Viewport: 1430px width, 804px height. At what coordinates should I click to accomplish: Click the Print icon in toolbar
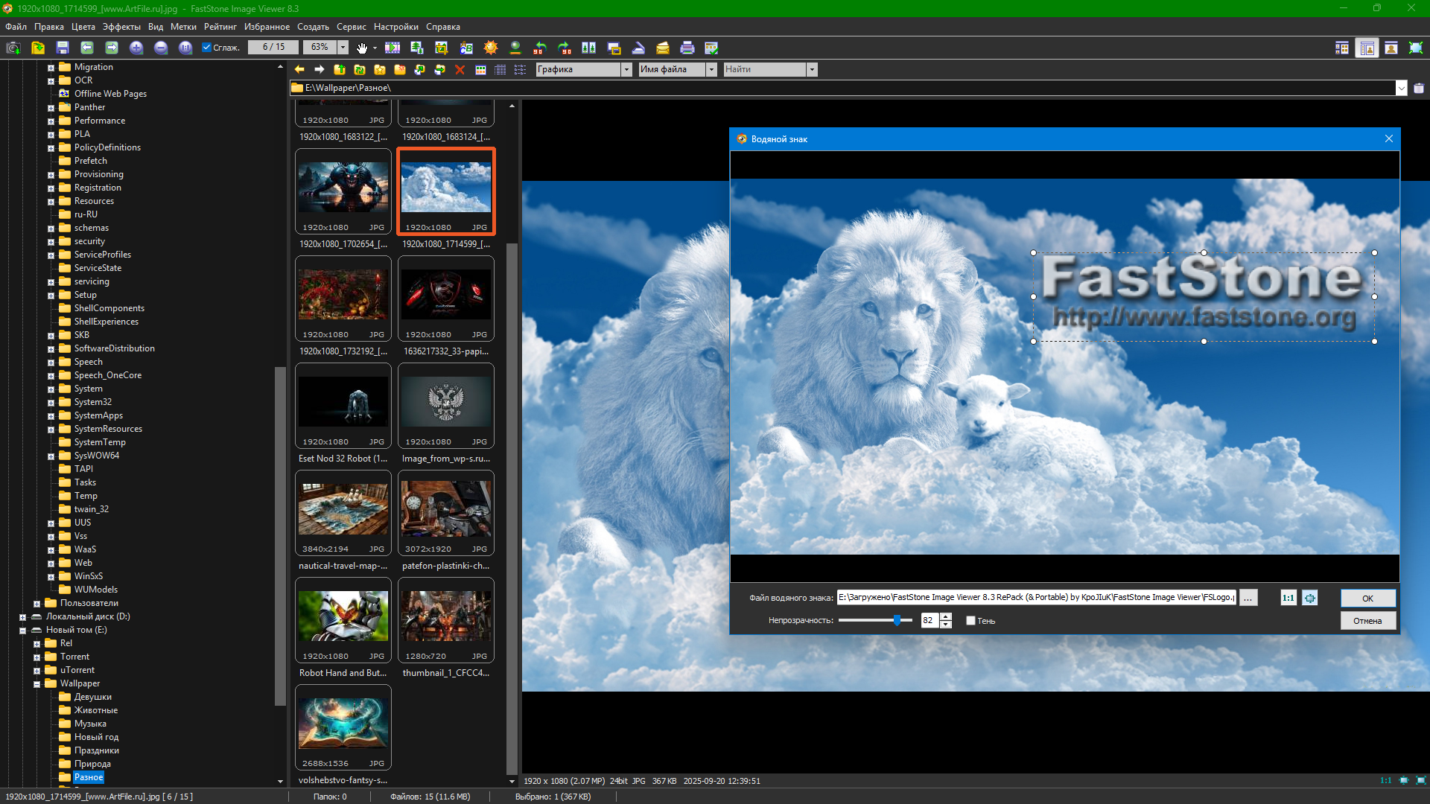click(x=687, y=48)
